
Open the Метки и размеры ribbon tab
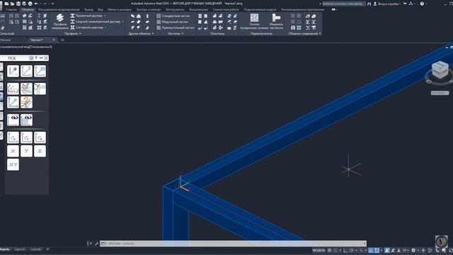tap(120, 9)
